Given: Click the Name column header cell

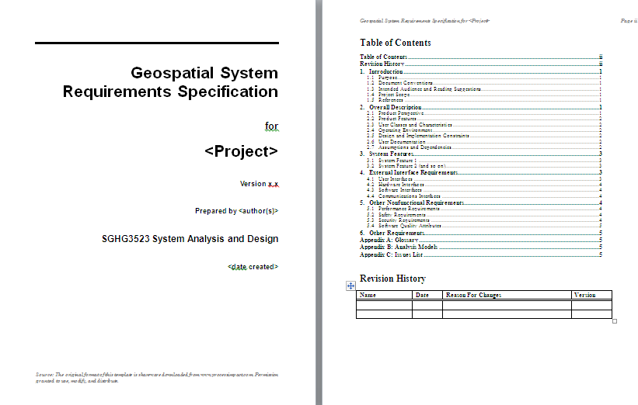Looking at the screenshot, I should [368, 295].
